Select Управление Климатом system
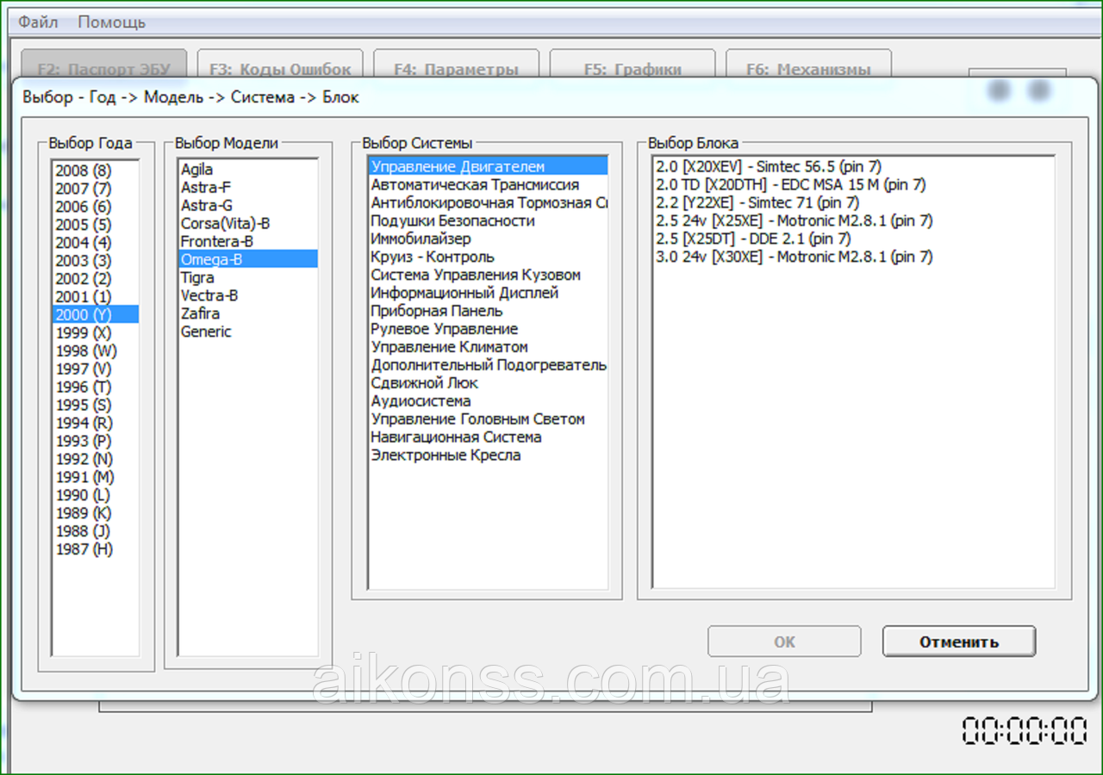 488,347
